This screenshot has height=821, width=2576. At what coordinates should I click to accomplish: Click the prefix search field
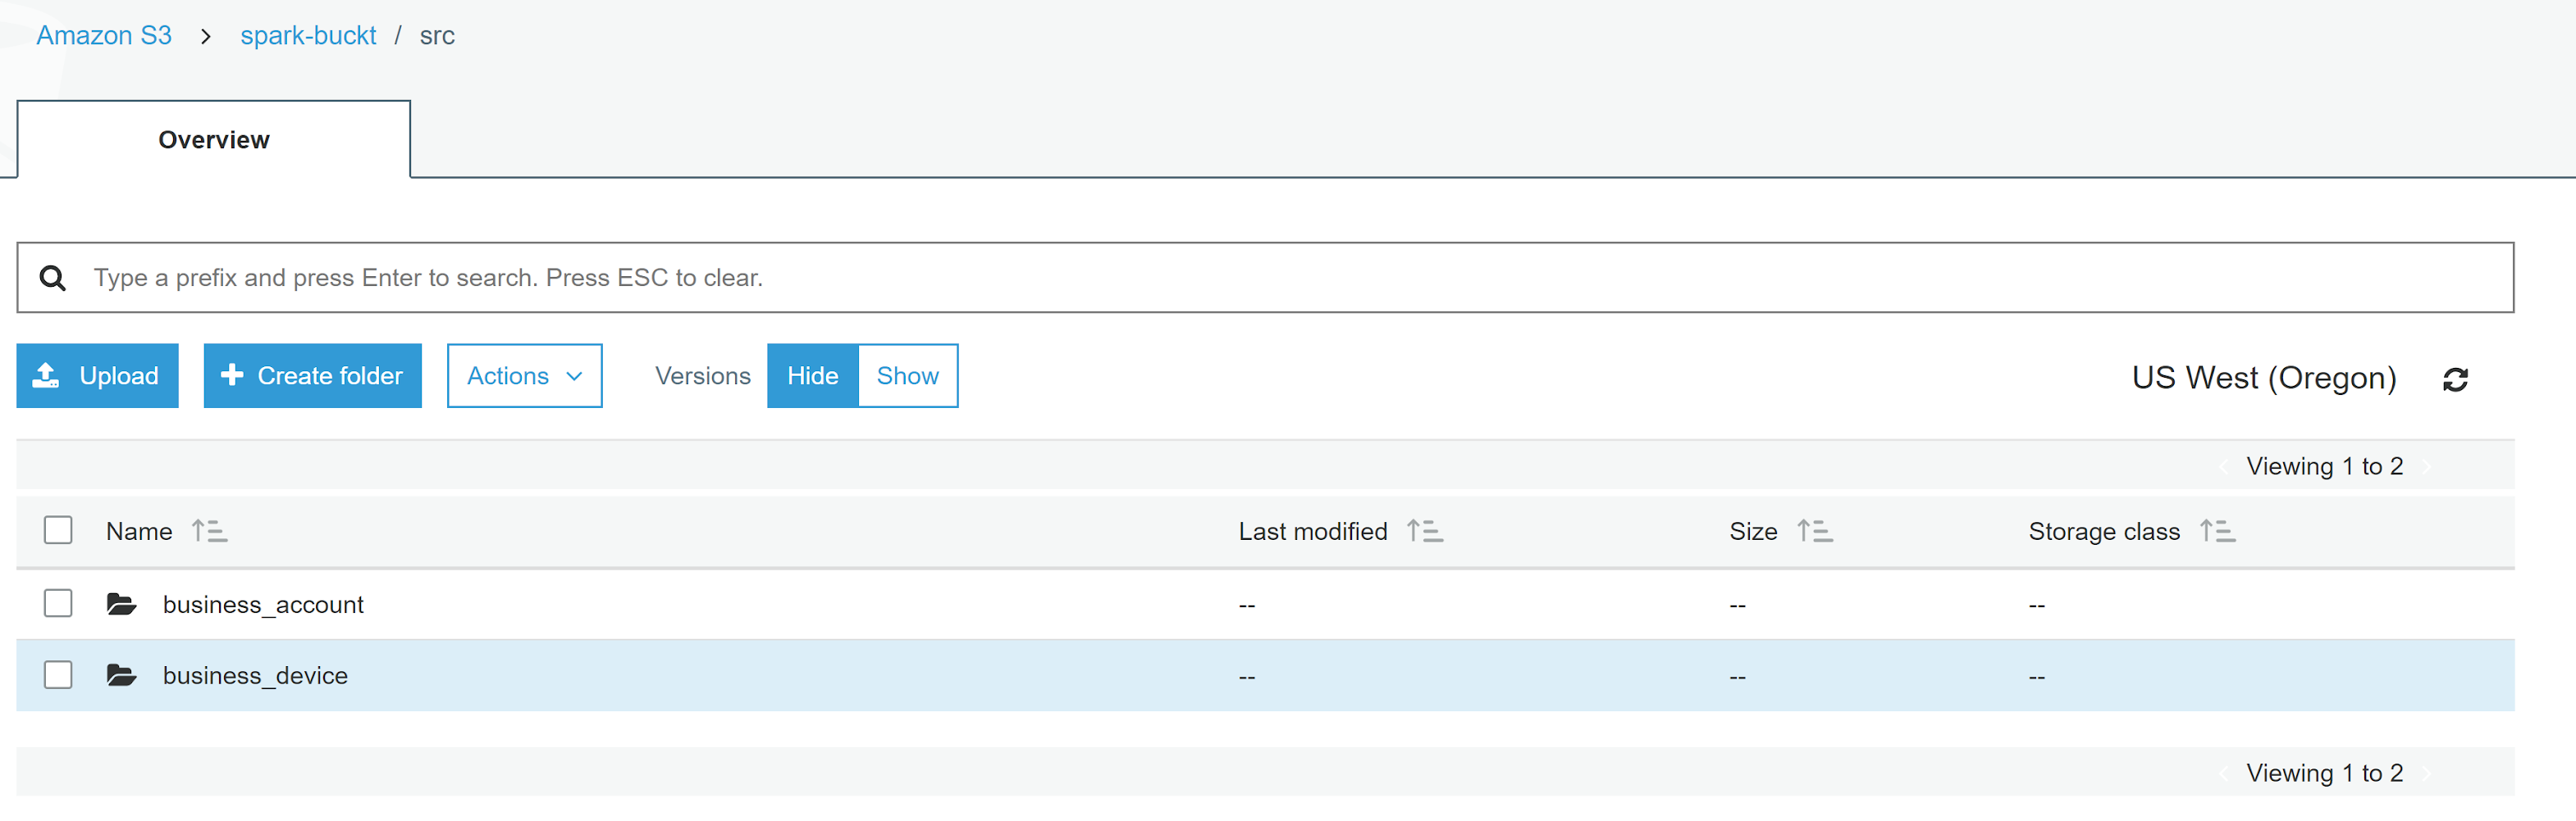700,278
